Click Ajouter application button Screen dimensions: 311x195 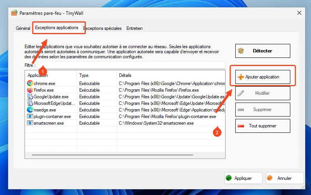coord(263,77)
